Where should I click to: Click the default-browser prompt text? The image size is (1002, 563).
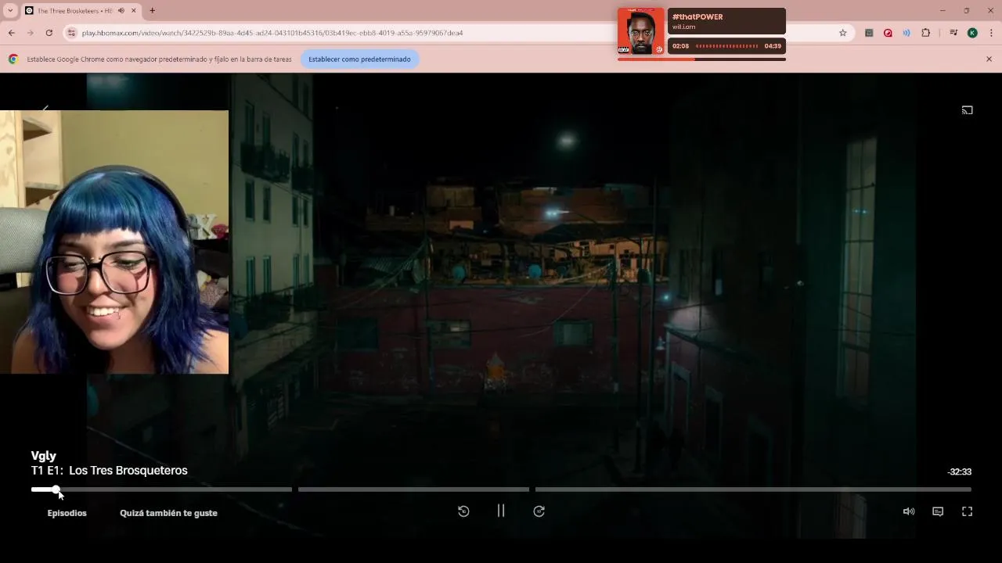click(x=159, y=59)
